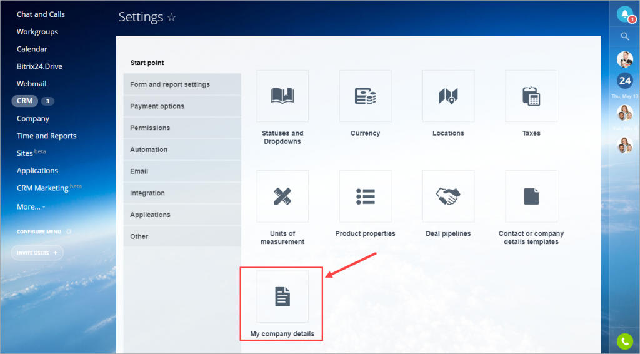This screenshot has height=354, width=640.
Task: Expand the More... menu item
Action: pos(31,206)
